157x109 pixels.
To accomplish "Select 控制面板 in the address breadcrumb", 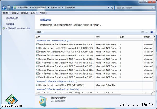I will (24, 8).
